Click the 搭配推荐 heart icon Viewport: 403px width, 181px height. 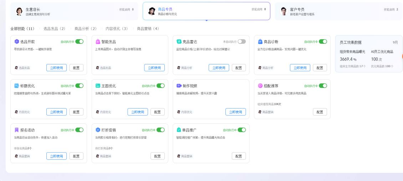[x=260, y=86]
